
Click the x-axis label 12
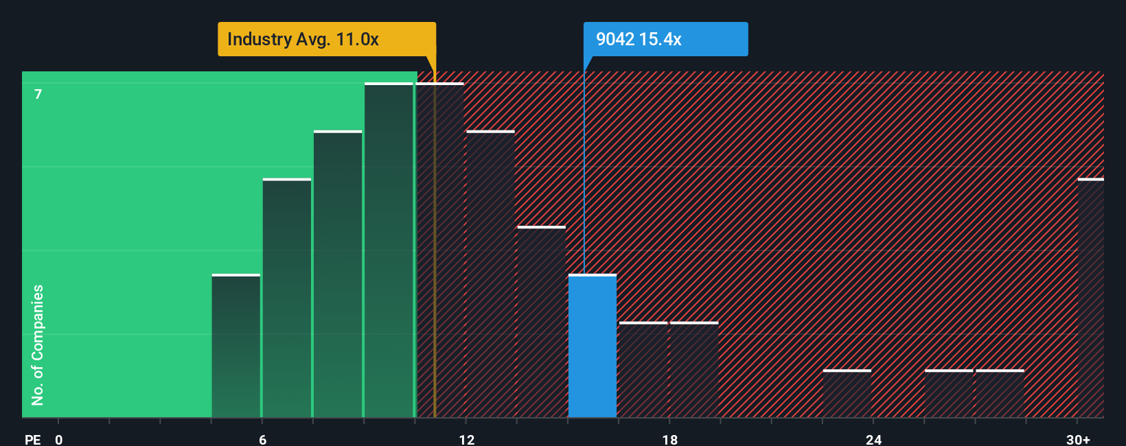pyautogui.click(x=467, y=439)
